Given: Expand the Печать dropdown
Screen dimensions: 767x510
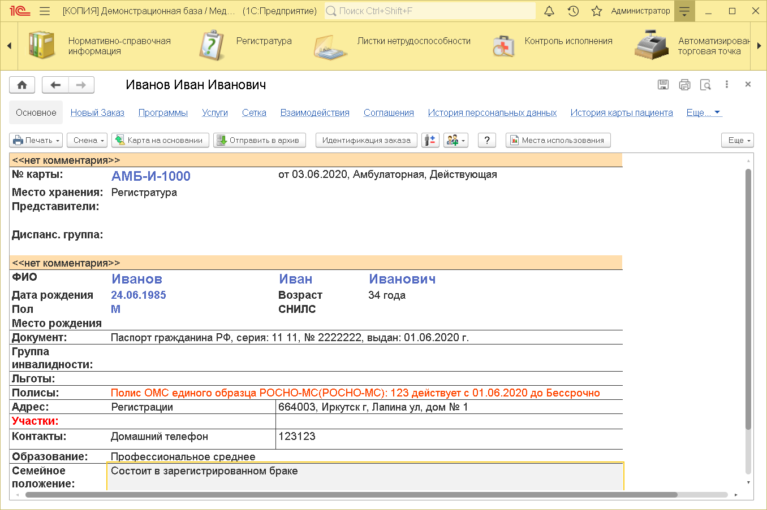Looking at the screenshot, I should click(36, 140).
